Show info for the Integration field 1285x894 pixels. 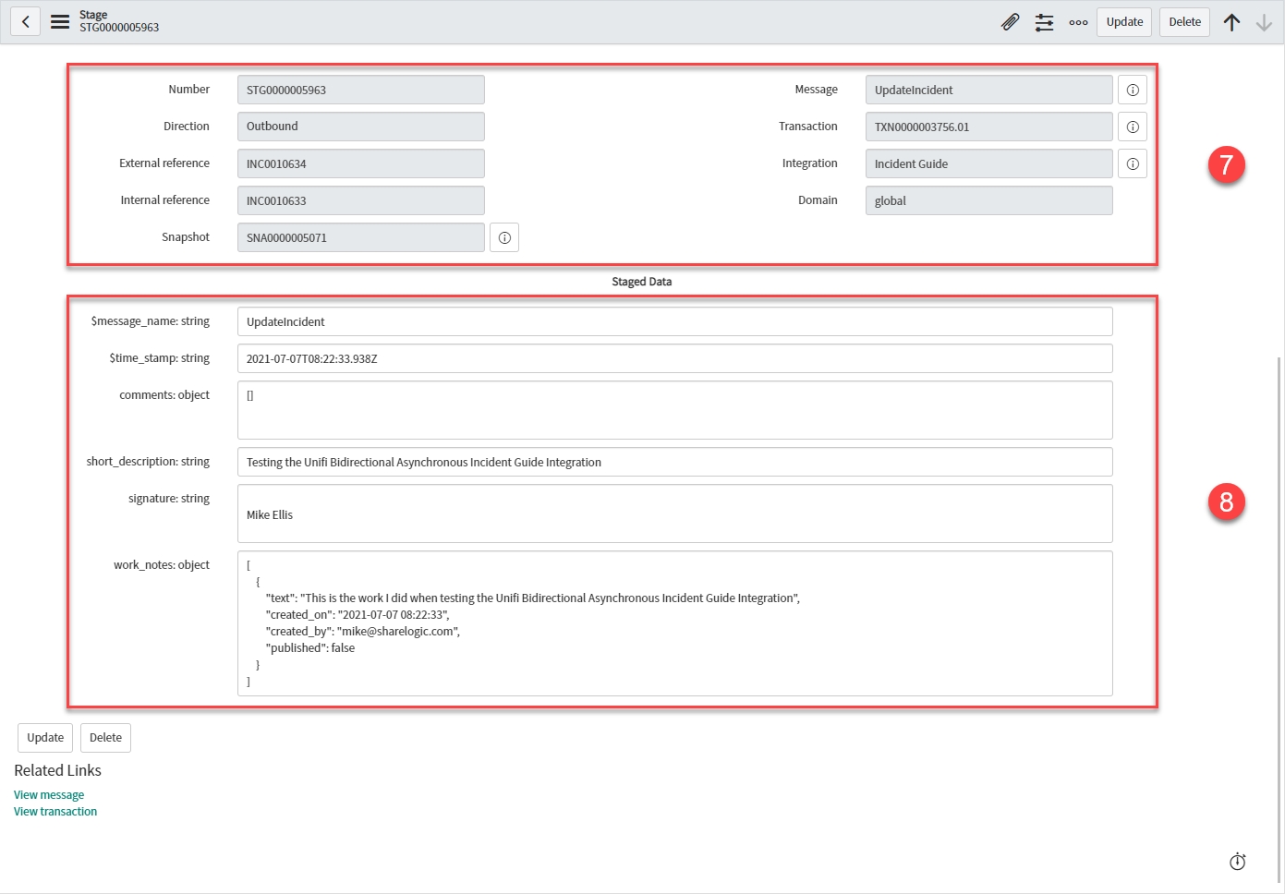pyautogui.click(x=1132, y=163)
